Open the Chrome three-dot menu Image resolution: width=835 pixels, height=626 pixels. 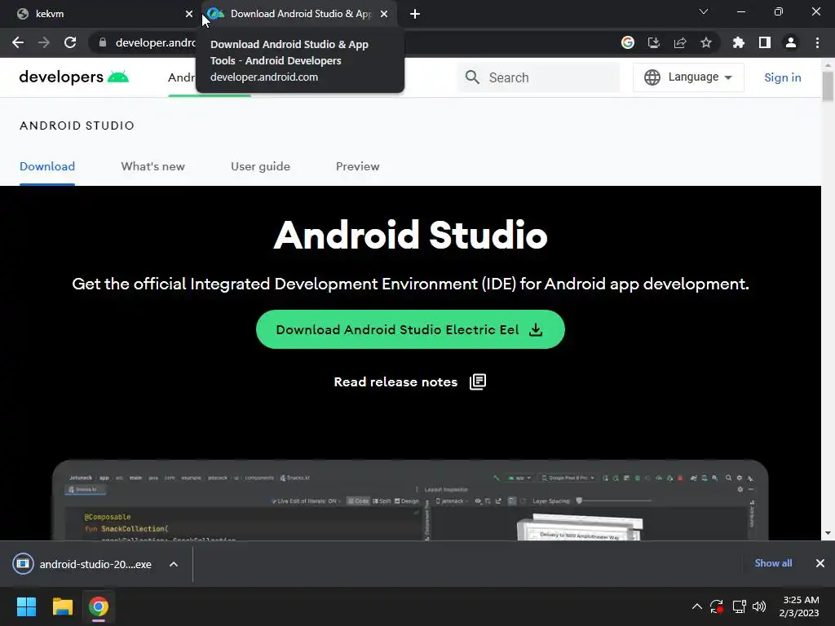pyautogui.click(x=817, y=42)
